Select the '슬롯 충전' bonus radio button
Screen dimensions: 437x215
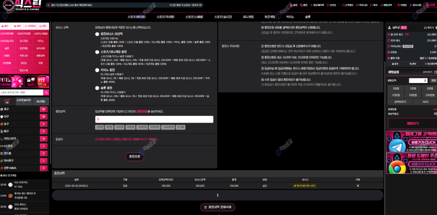[x=97, y=87]
